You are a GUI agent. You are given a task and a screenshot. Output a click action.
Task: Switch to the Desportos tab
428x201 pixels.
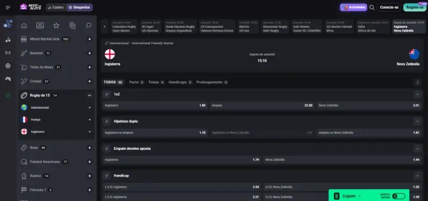[x=79, y=7]
